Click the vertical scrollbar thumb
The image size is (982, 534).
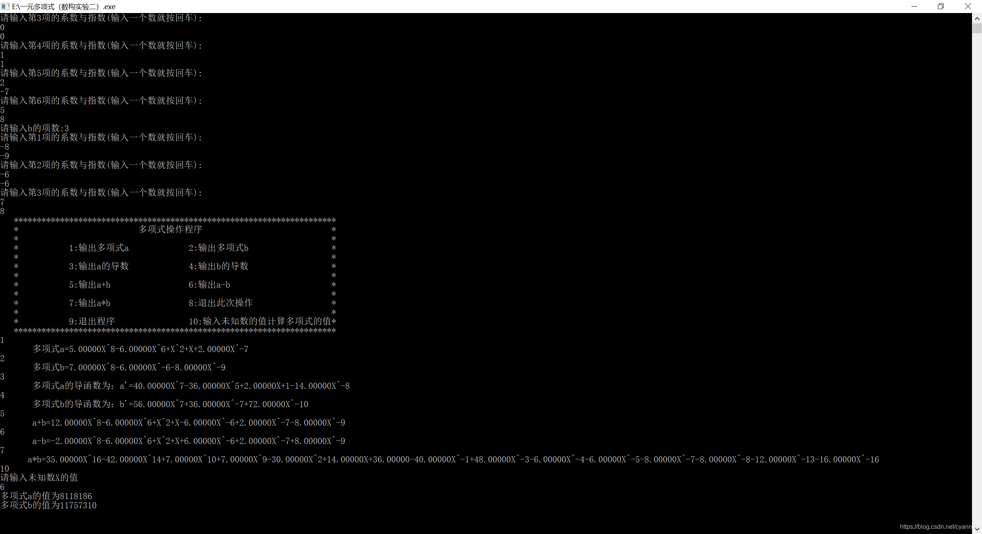[977, 28]
